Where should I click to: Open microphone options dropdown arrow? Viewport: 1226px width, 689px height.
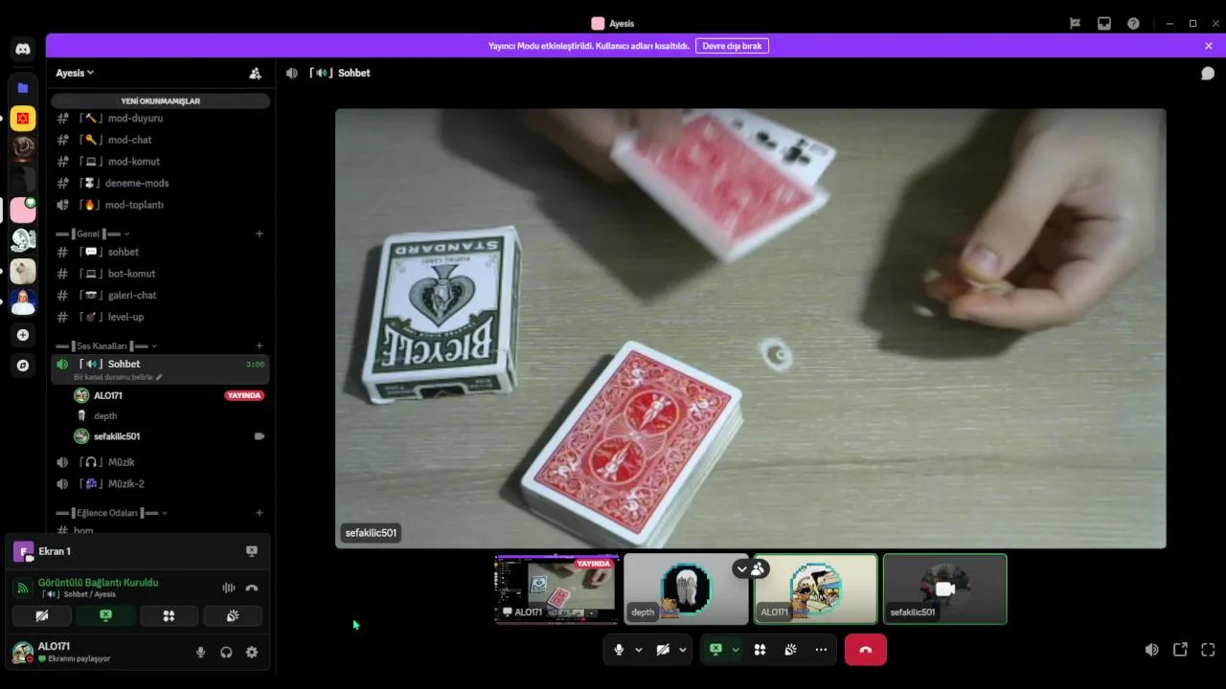639,650
